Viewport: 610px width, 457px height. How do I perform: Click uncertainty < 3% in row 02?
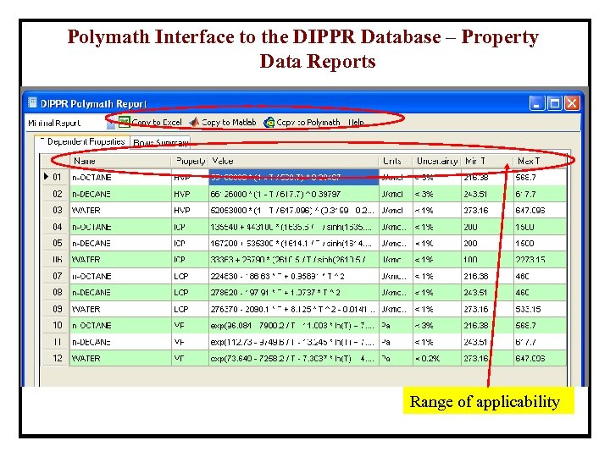[x=437, y=194]
